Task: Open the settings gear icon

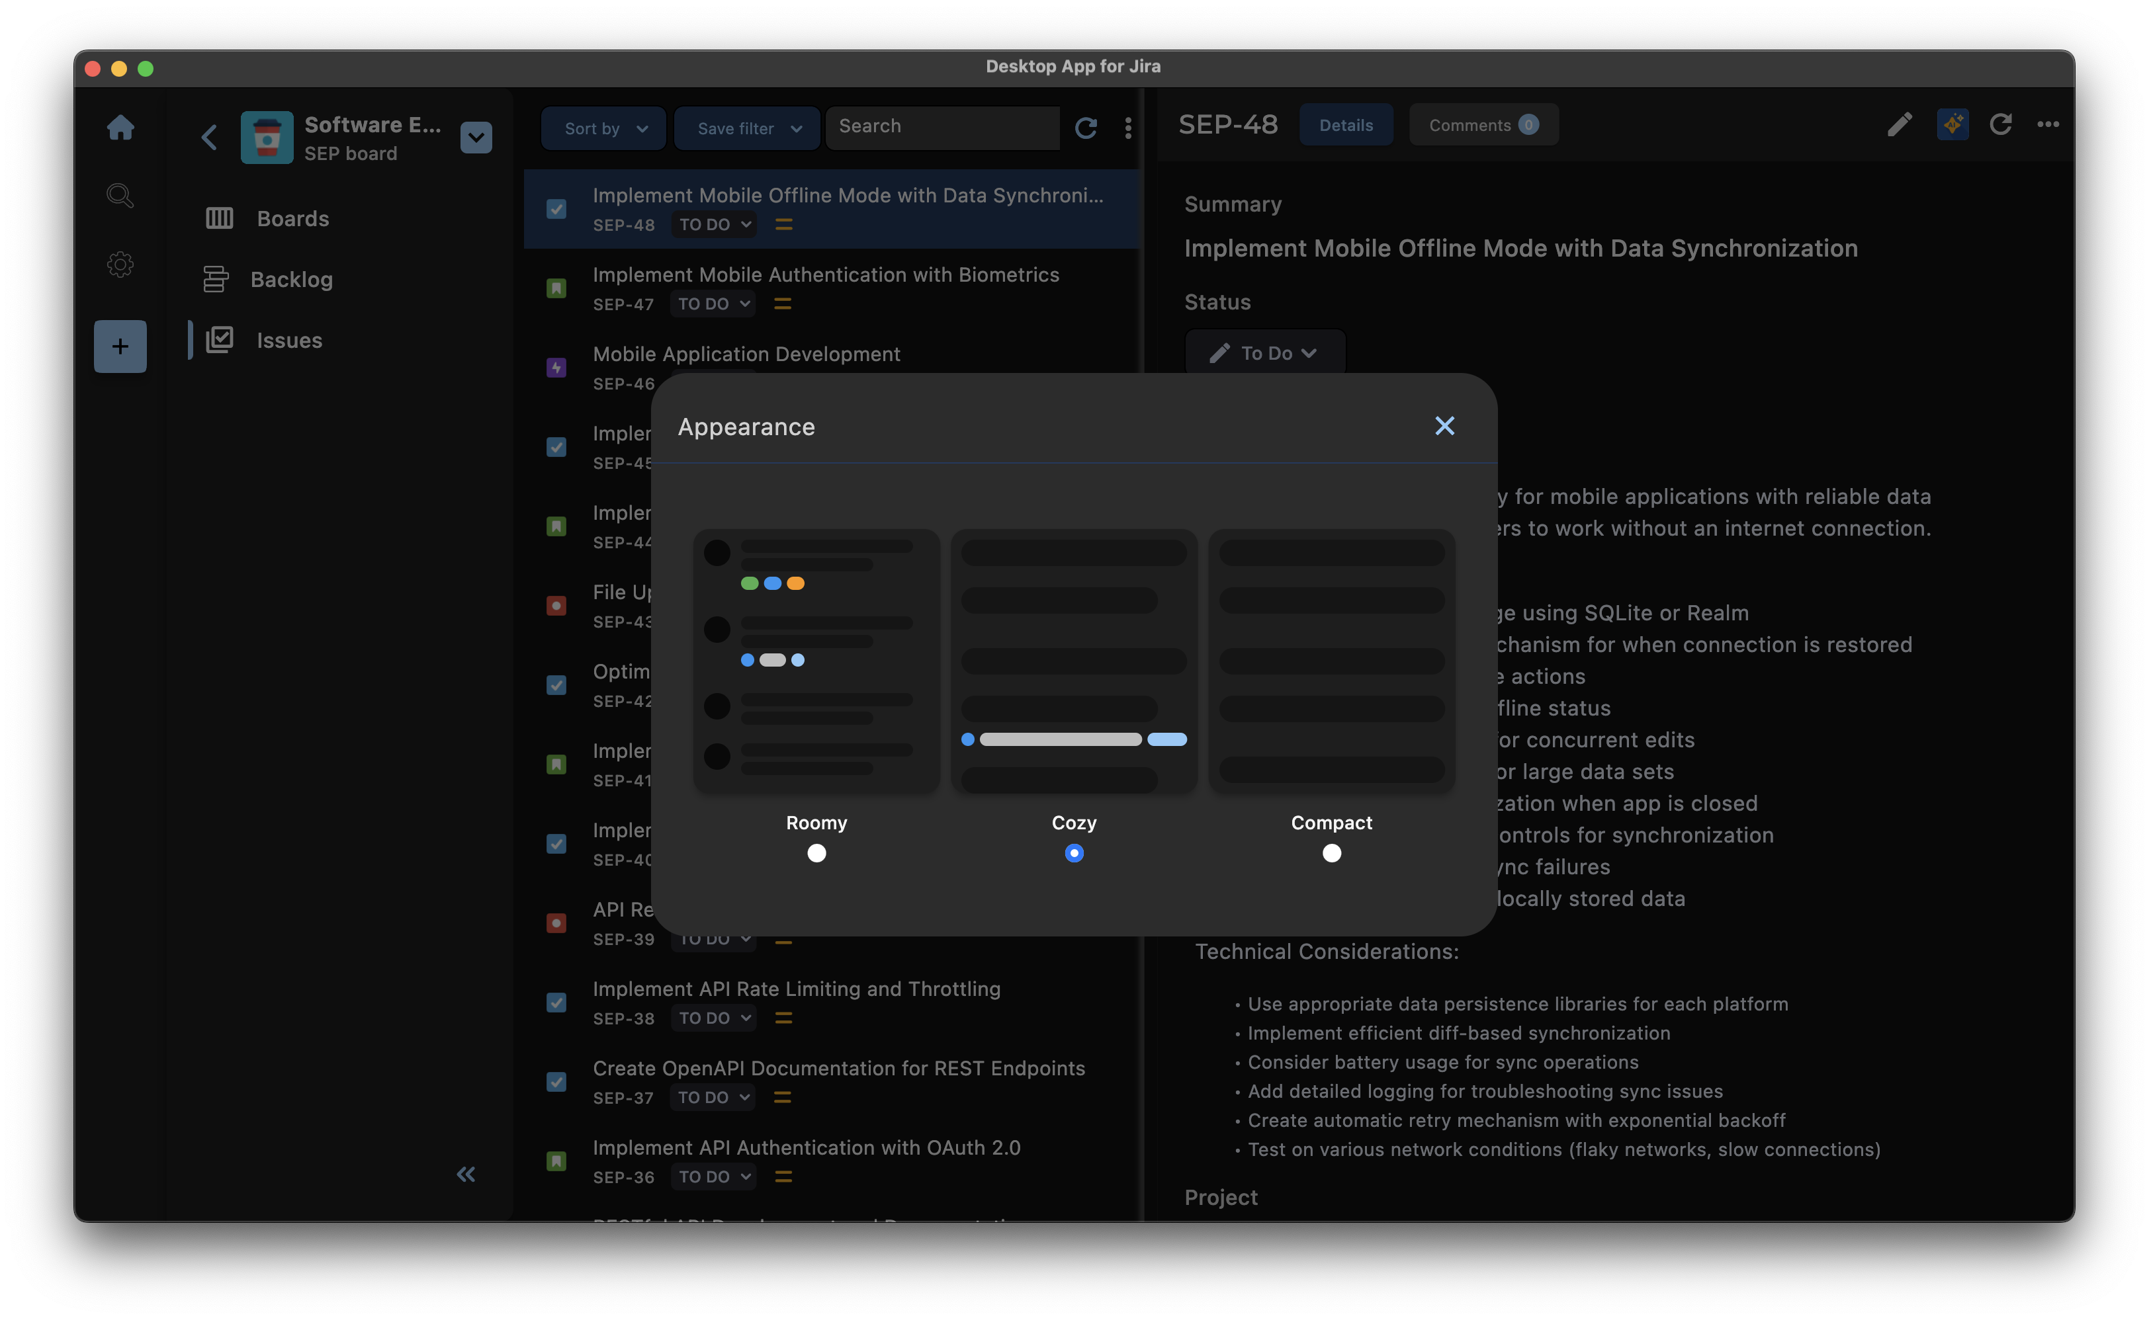Action: click(x=120, y=264)
